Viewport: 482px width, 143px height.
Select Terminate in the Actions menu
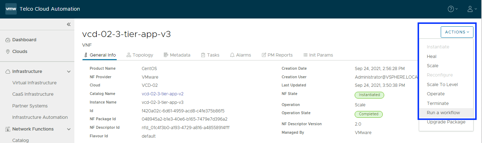pos(438,104)
